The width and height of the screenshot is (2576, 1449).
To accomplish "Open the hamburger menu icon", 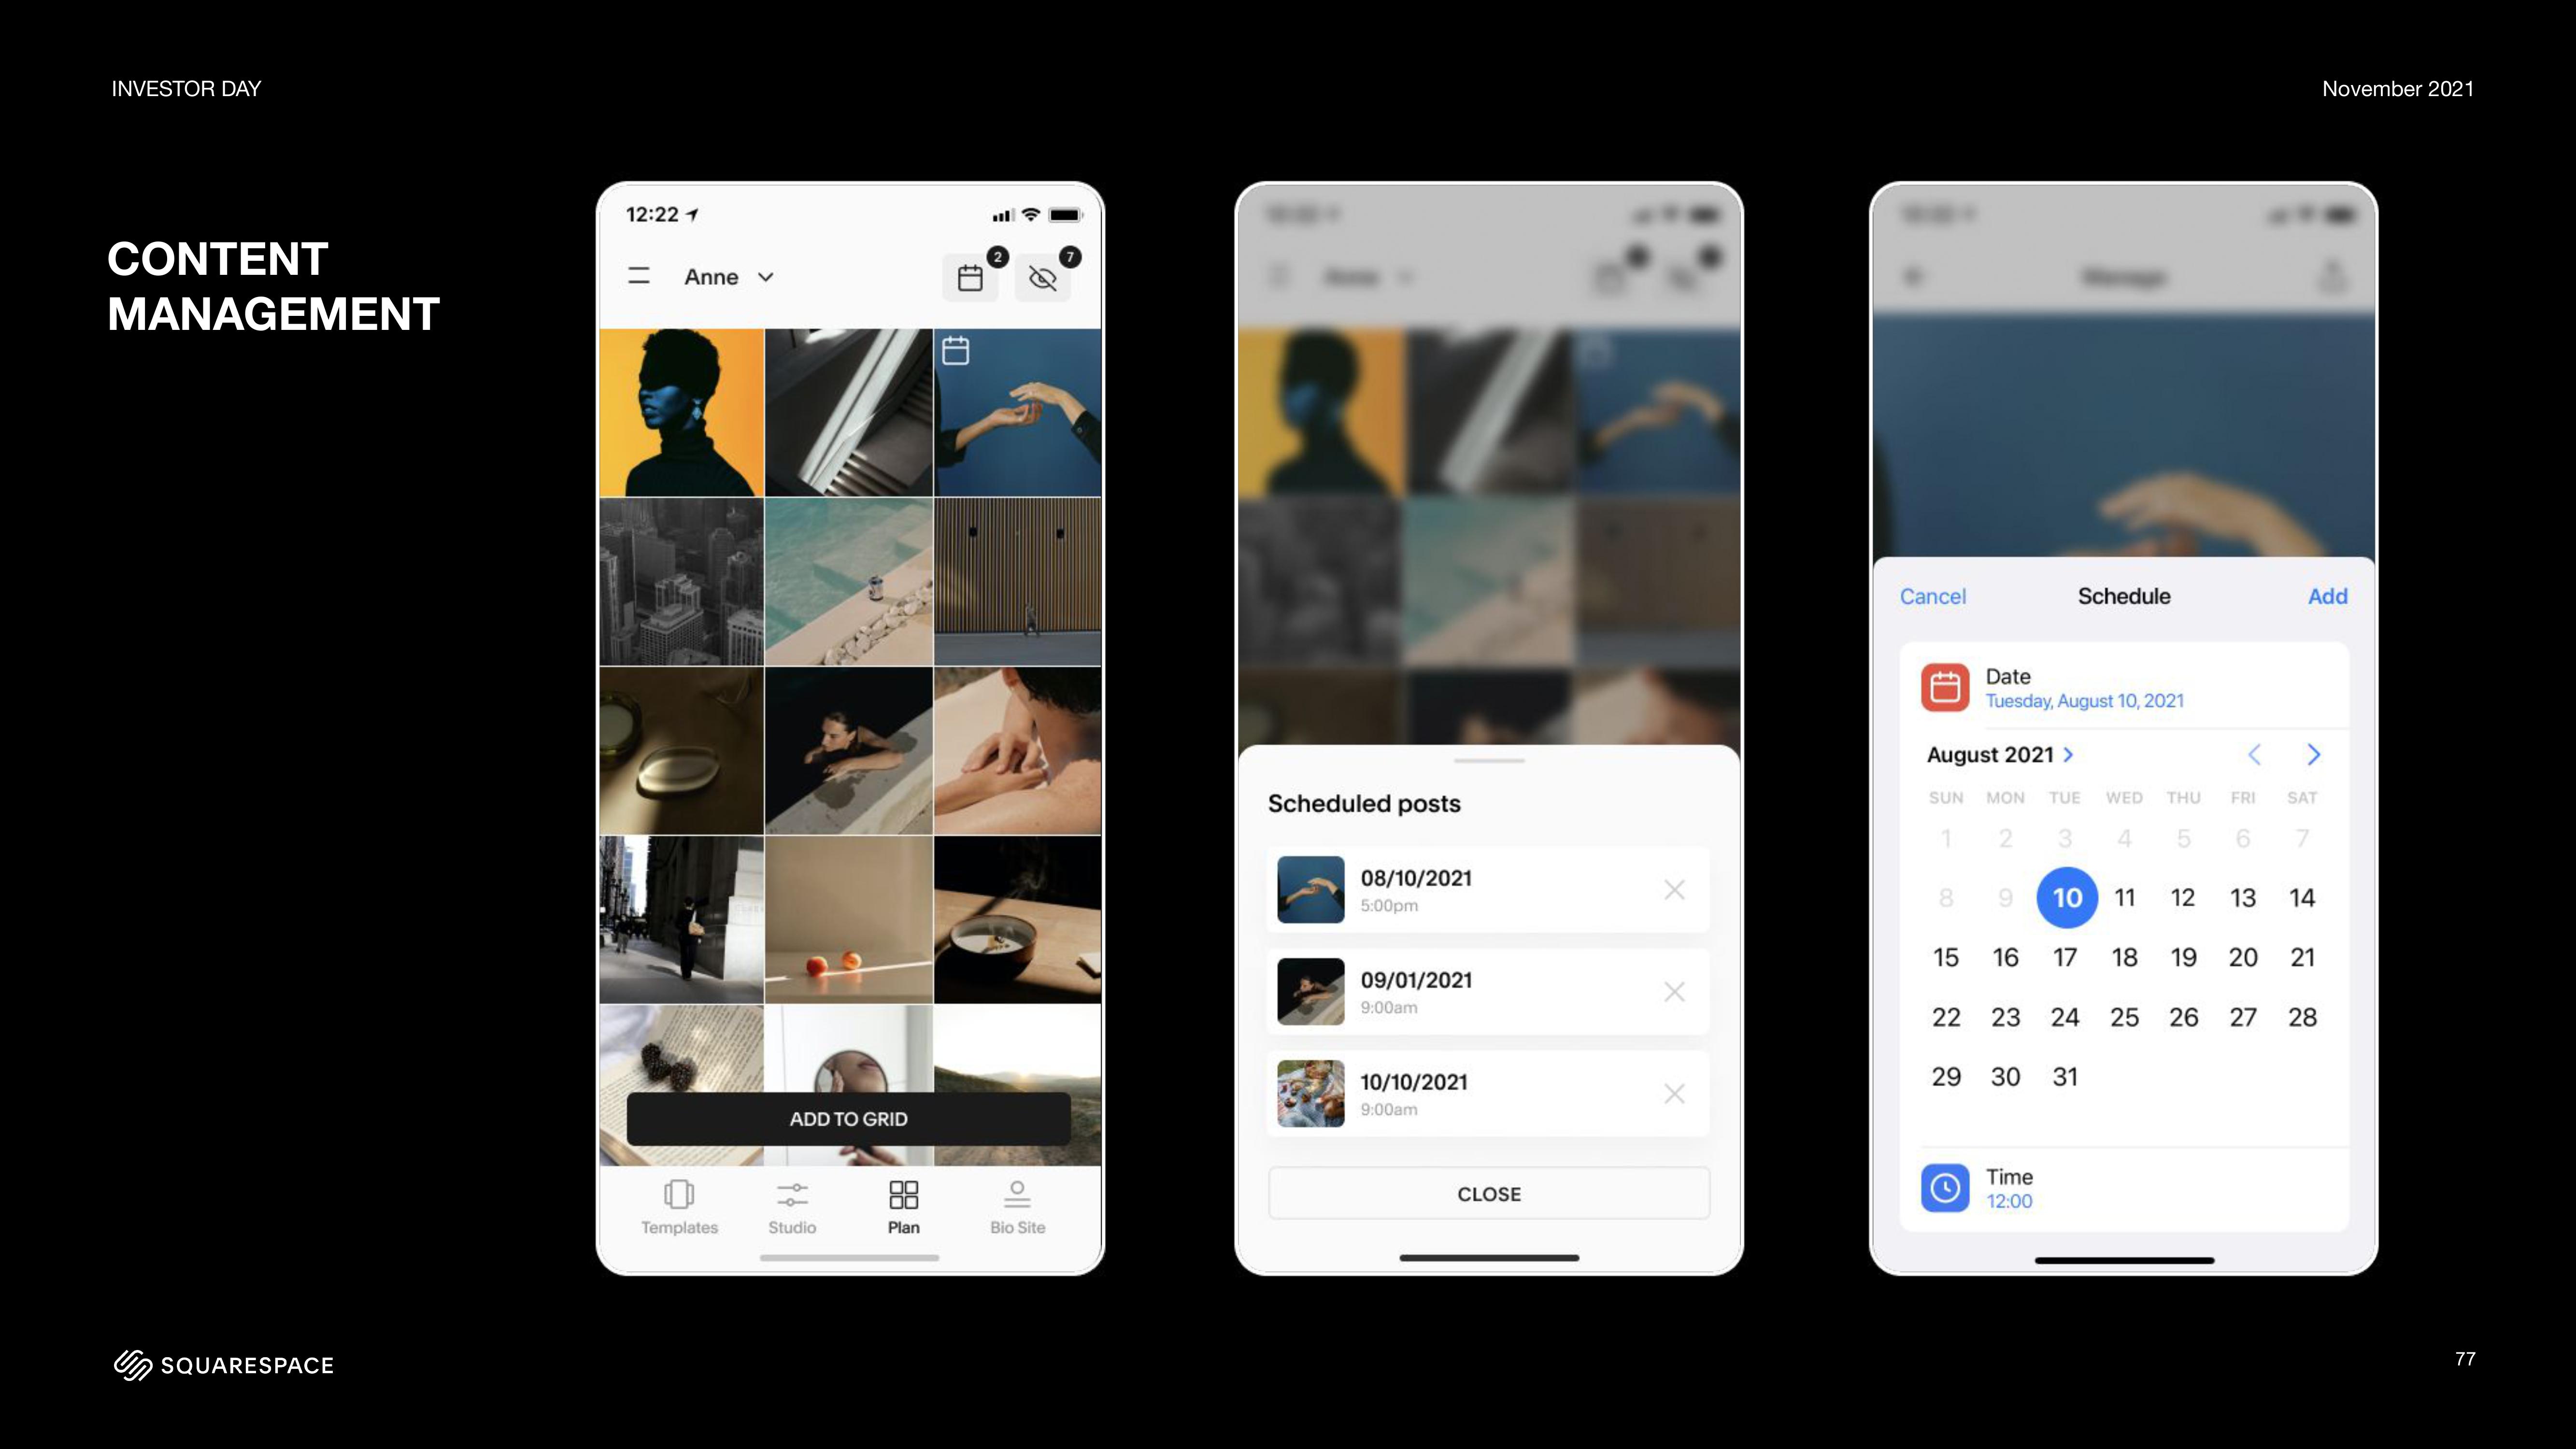I will click(640, 276).
